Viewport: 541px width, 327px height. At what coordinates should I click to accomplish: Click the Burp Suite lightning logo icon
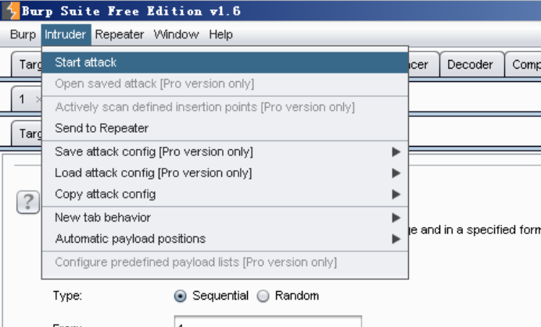click(11, 10)
